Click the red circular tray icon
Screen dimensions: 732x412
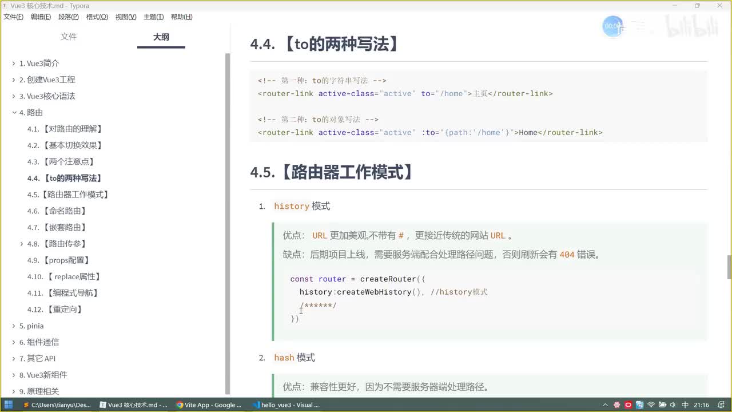628,405
